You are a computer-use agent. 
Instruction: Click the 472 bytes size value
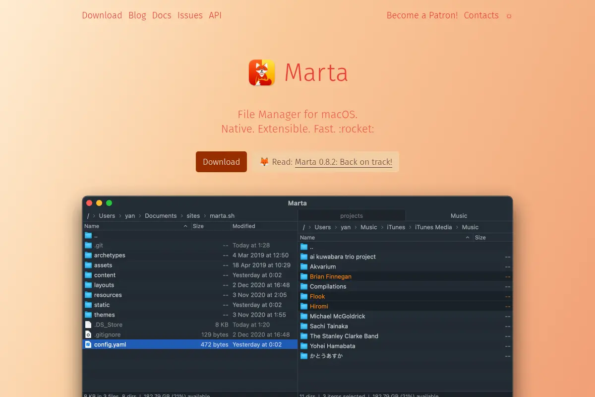click(215, 344)
